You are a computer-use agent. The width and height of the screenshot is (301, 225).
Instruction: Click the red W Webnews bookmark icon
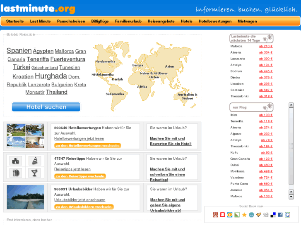[x=222, y=215]
